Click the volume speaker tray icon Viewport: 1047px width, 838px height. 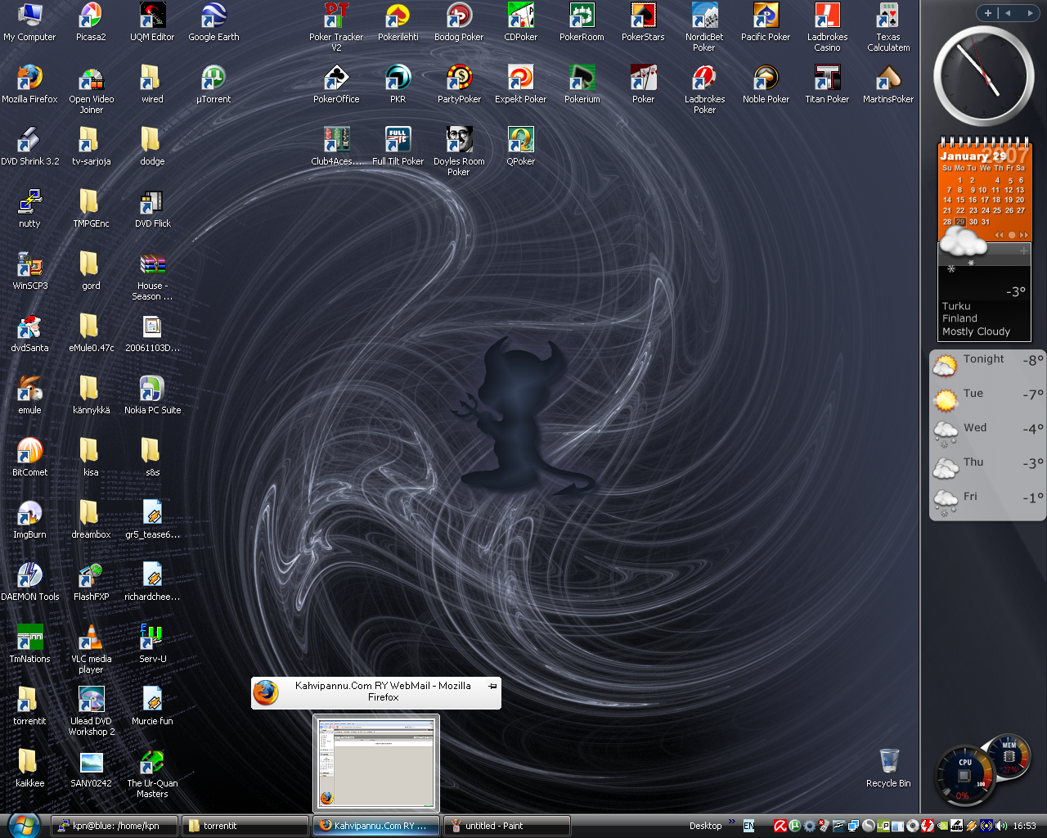coord(1001,826)
